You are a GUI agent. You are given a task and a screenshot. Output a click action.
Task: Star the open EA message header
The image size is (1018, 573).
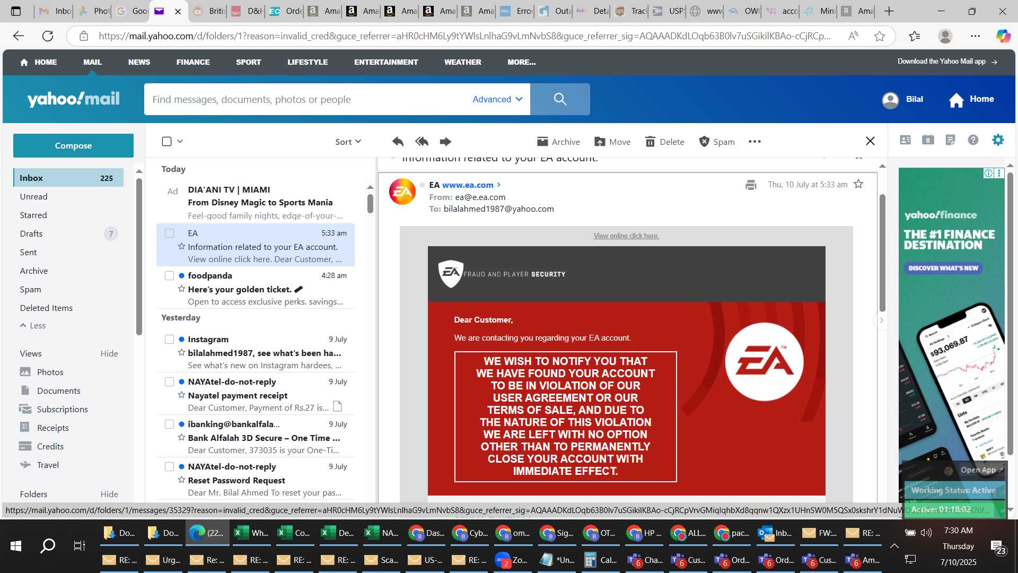tap(858, 184)
